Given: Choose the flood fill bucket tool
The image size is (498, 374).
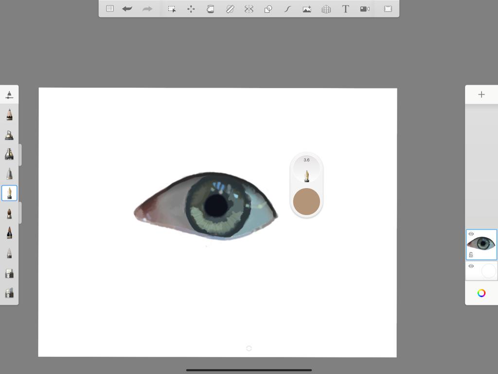Looking at the screenshot, I should coord(210,9).
